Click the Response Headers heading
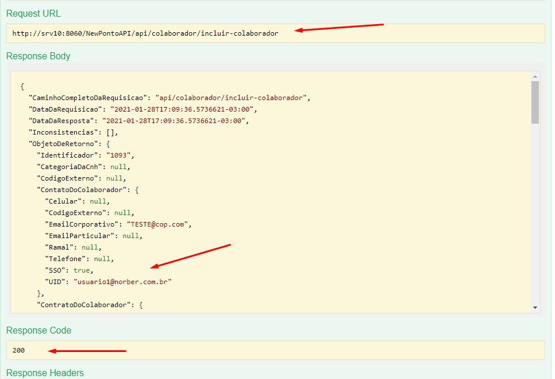This screenshot has width=555, height=379. click(x=45, y=373)
